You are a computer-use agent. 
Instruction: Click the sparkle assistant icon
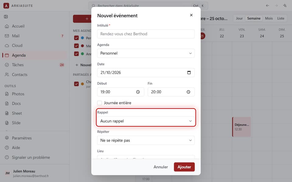[x=285, y=5]
